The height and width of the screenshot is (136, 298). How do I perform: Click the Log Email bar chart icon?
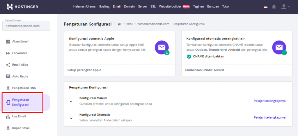(x=8, y=116)
